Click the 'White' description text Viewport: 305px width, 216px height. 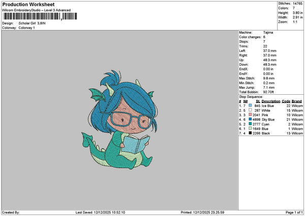[x=266, y=111]
